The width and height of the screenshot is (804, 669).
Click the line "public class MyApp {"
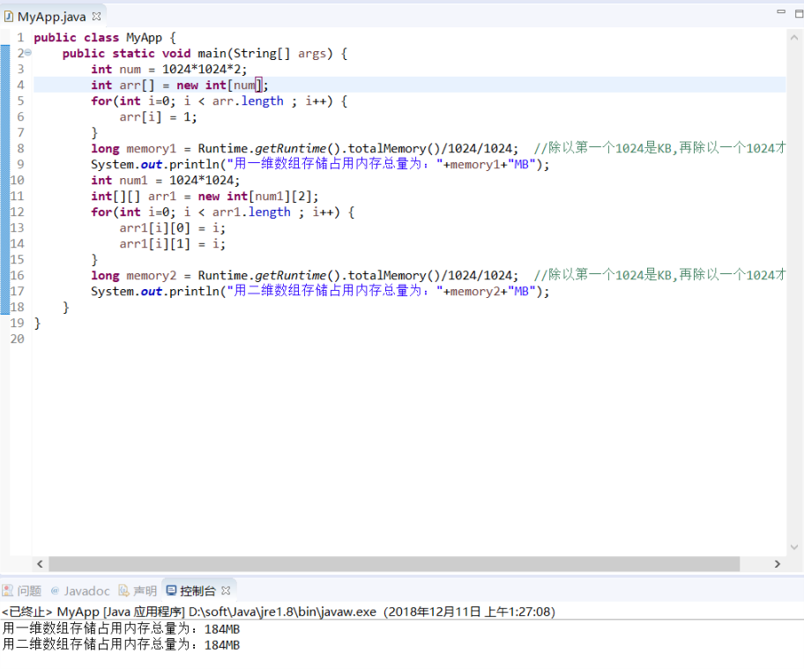[105, 37]
